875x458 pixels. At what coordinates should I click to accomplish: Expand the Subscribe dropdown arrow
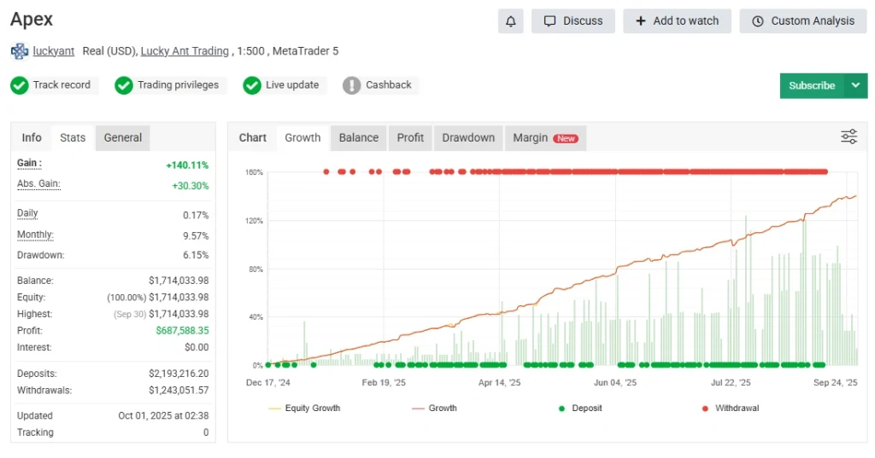pyautogui.click(x=856, y=85)
